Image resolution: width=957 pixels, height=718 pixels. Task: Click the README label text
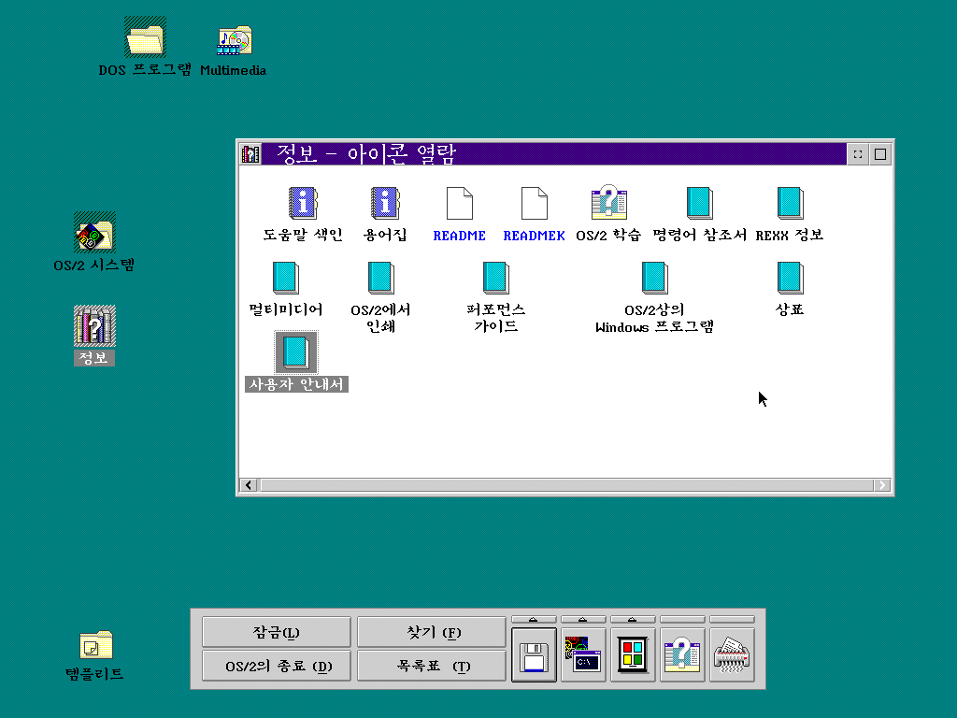[459, 236]
